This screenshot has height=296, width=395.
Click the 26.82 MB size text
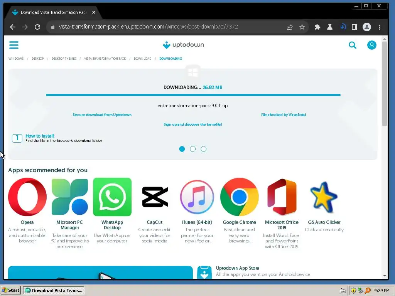213,87
